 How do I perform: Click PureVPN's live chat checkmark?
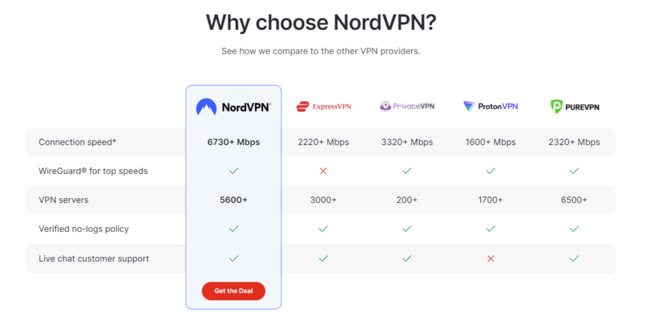point(574,258)
